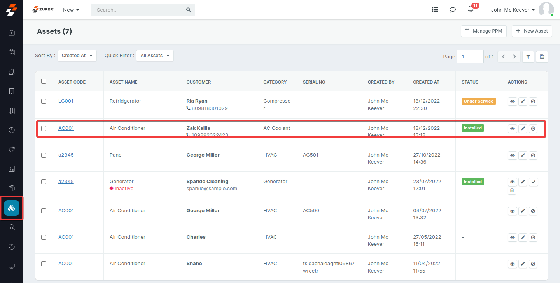The width and height of the screenshot is (560, 283).
Task: View Zak Kallis asset with eye icon
Action: (x=513, y=128)
